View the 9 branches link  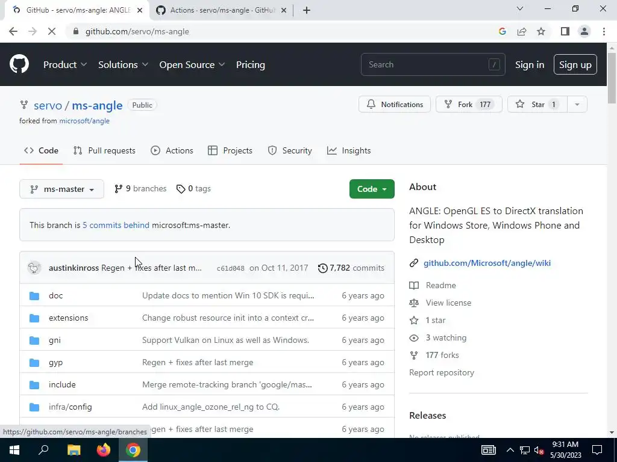(140, 188)
